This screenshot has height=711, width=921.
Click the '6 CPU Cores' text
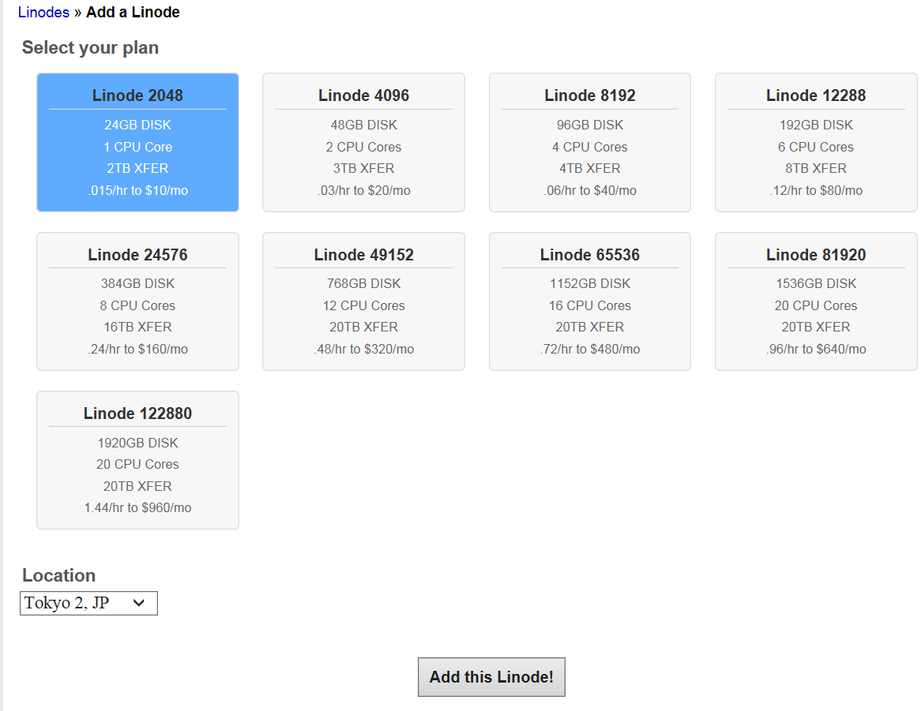pyautogui.click(x=816, y=147)
